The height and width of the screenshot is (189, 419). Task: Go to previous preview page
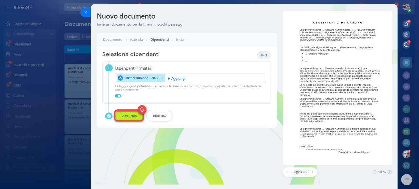click(287, 172)
